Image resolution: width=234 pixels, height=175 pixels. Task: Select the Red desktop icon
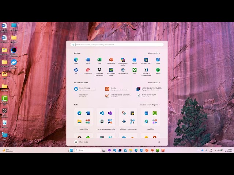5,136
